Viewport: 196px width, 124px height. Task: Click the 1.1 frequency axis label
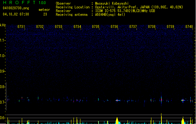point(3,40)
